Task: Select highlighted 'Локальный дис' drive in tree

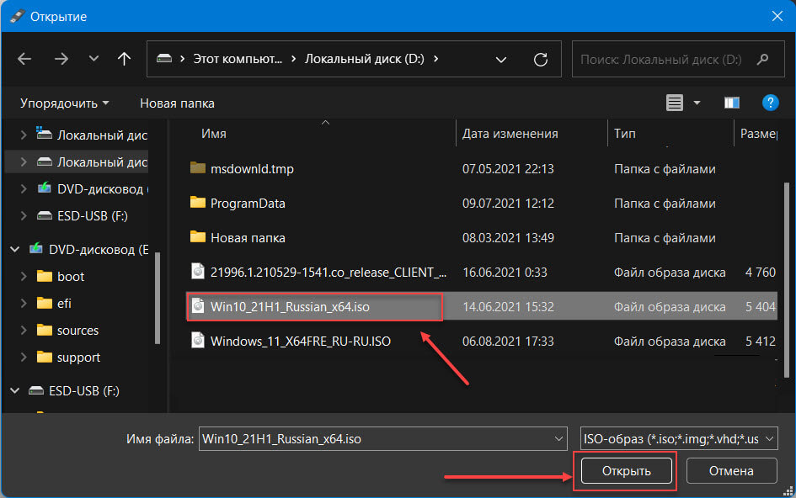Action: [x=102, y=162]
